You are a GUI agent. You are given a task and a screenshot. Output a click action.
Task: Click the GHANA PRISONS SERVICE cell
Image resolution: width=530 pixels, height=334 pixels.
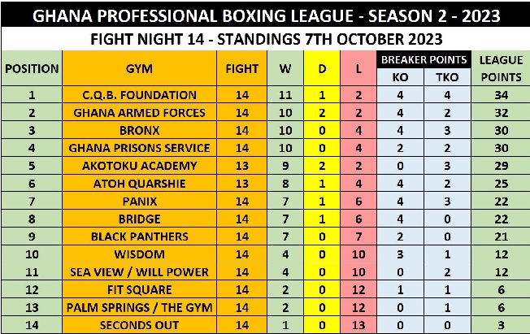139,149
